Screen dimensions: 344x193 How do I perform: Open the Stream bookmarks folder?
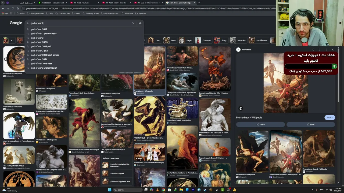[76, 13]
